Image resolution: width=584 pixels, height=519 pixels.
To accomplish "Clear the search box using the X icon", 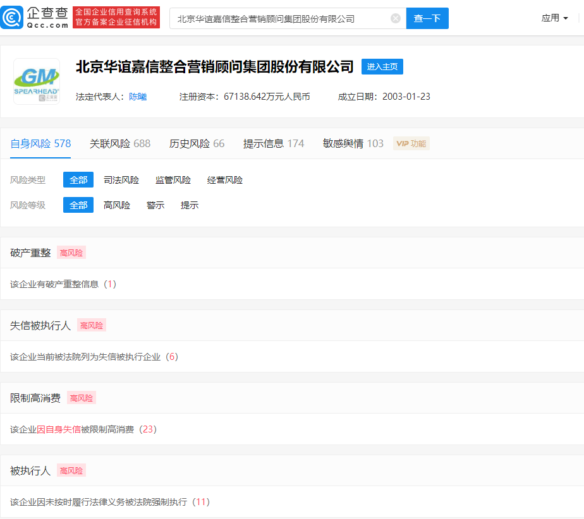I will click(396, 18).
